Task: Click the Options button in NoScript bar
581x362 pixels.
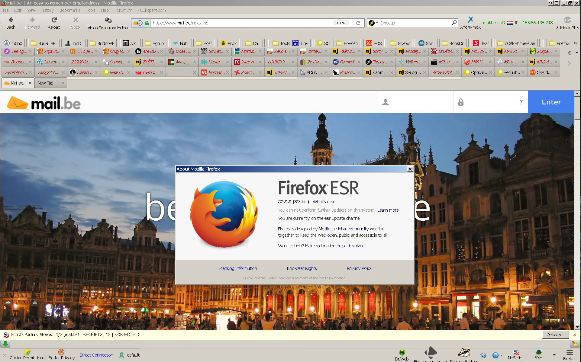Action: [555, 335]
